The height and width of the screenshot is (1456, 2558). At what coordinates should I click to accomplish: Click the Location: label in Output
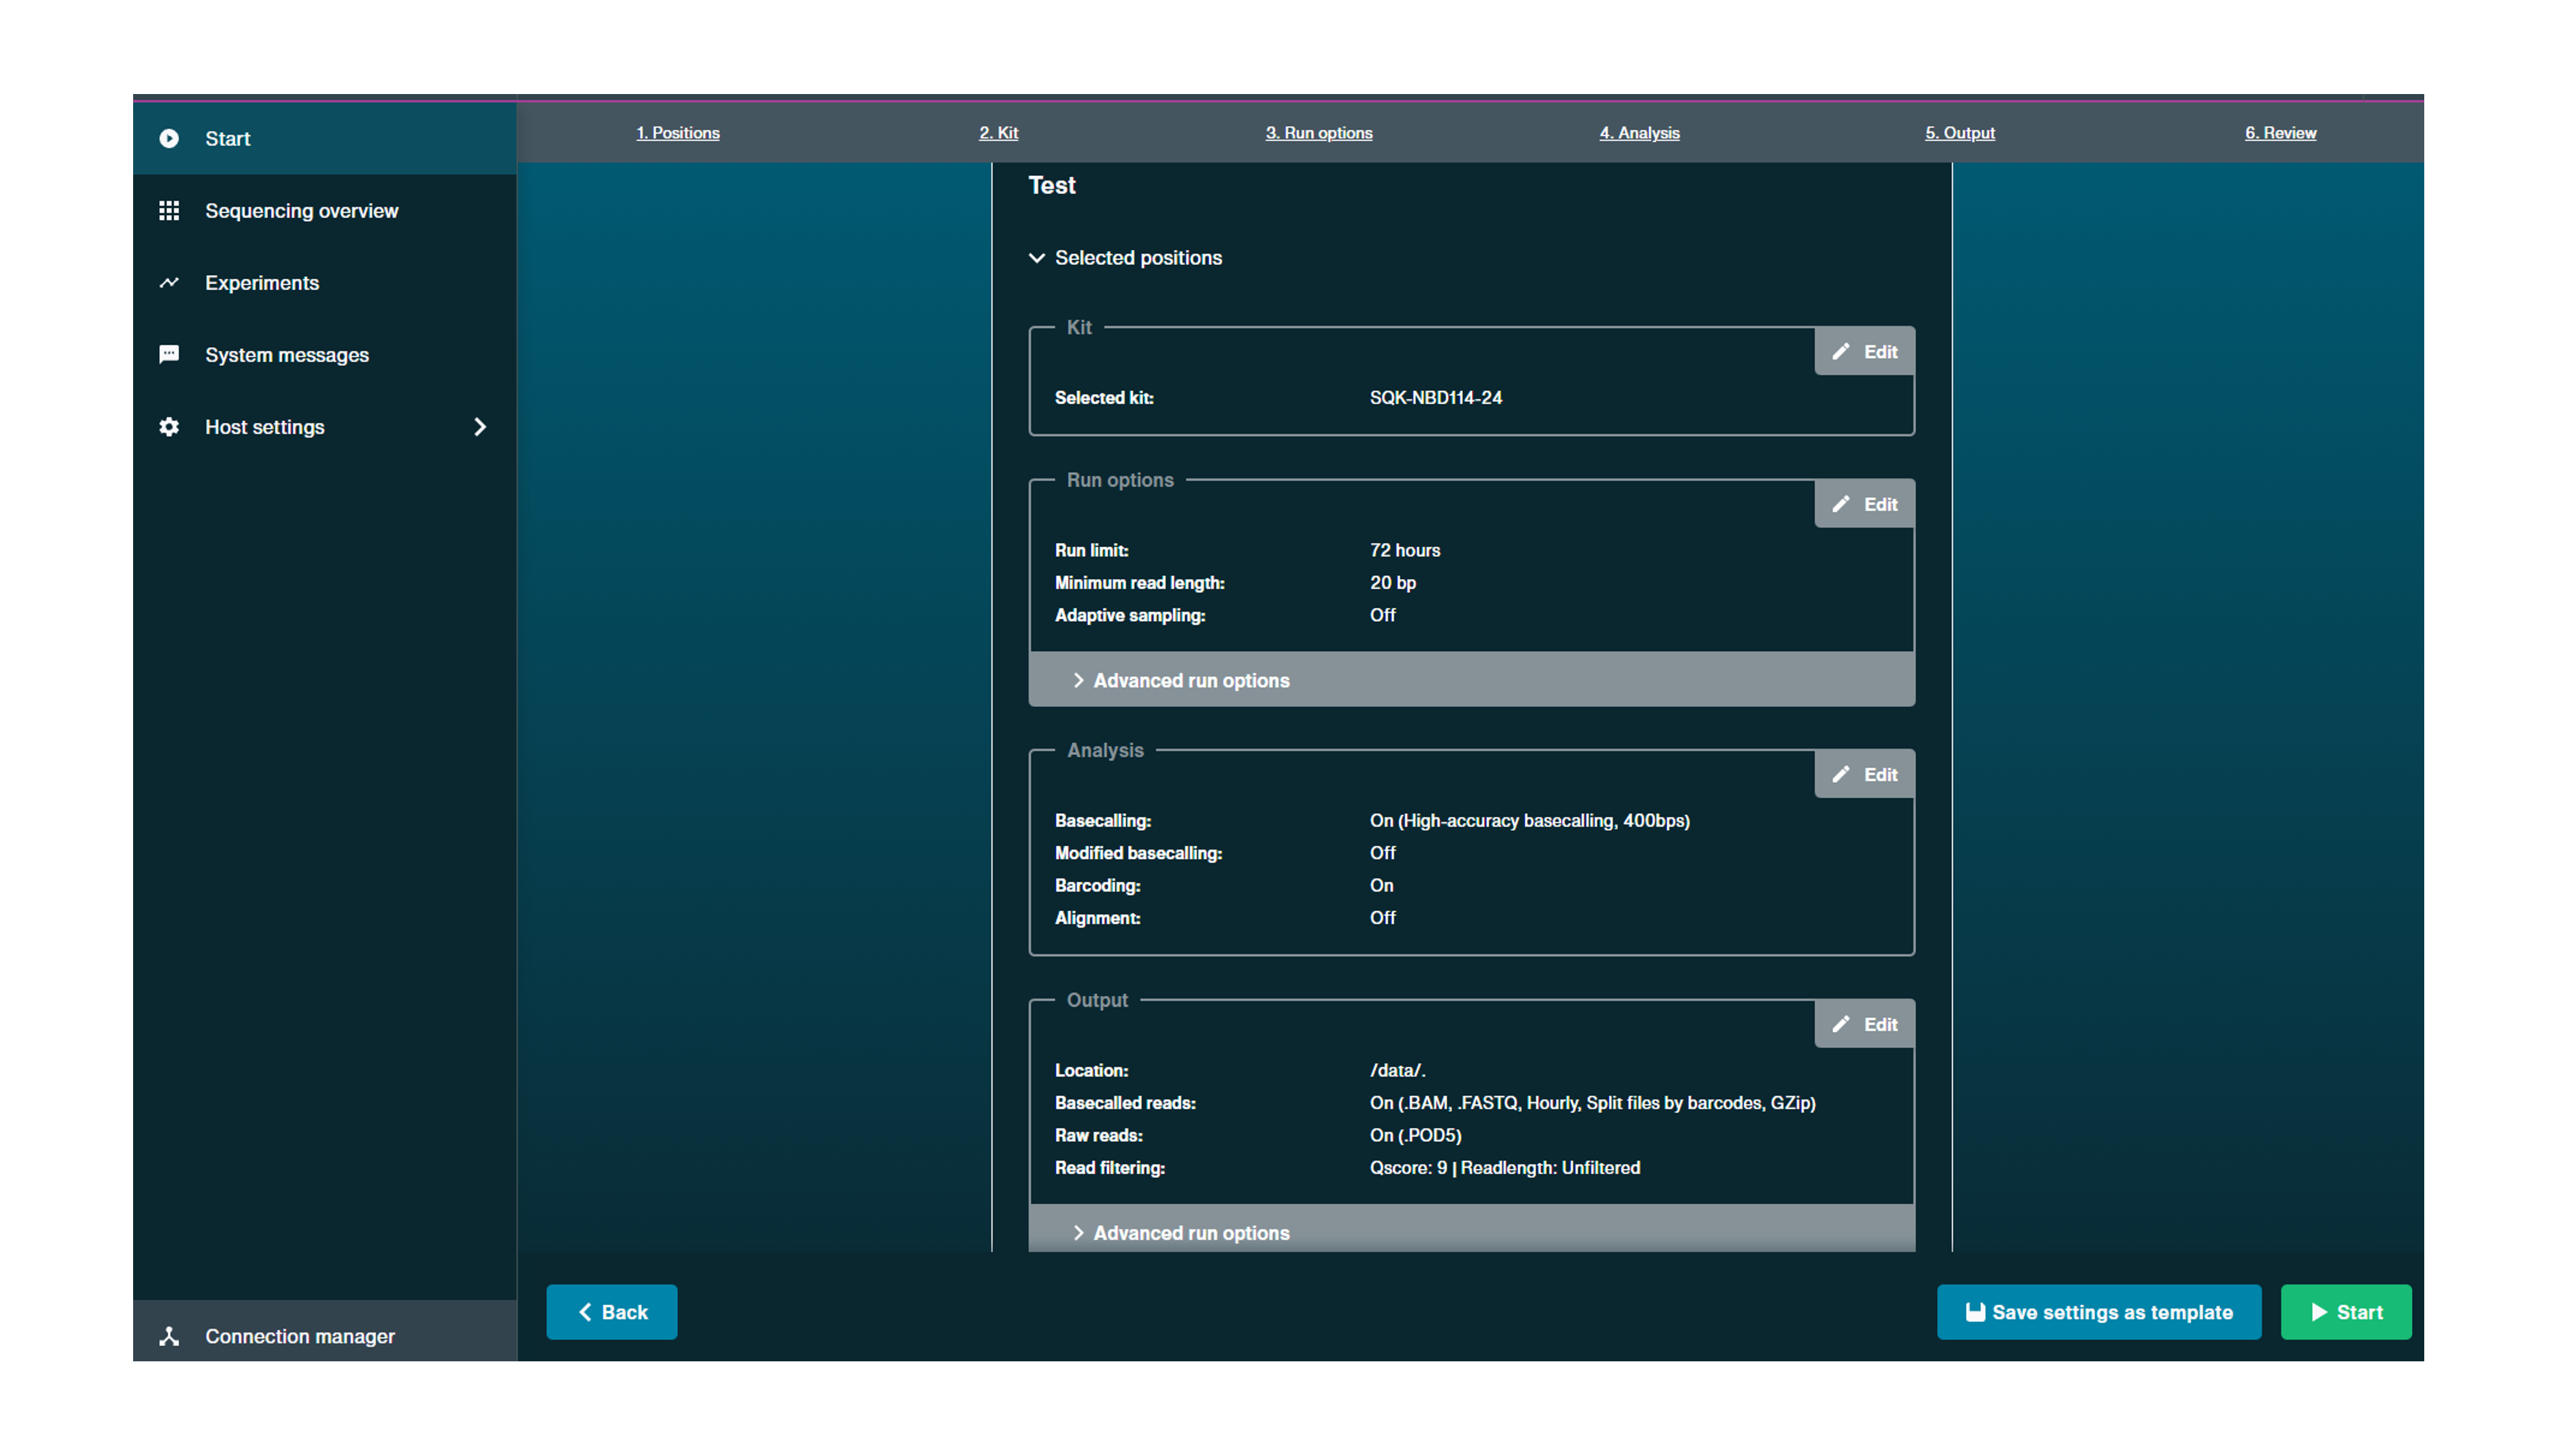tap(1091, 1071)
